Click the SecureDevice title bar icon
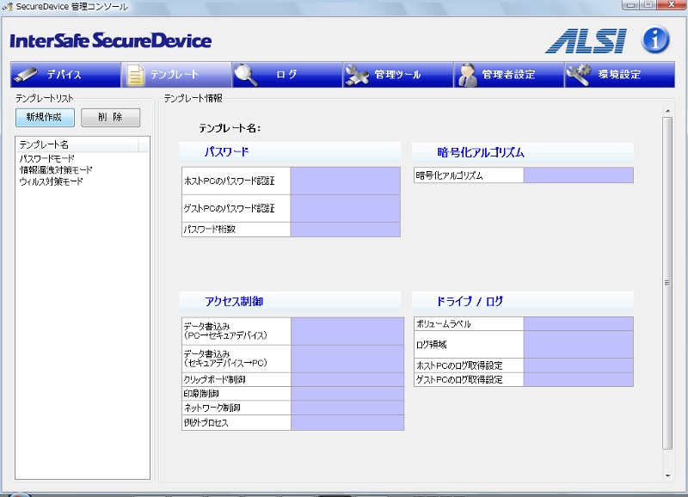Viewport: 688px width, 497px height. pyautogui.click(x=8, y=7)
